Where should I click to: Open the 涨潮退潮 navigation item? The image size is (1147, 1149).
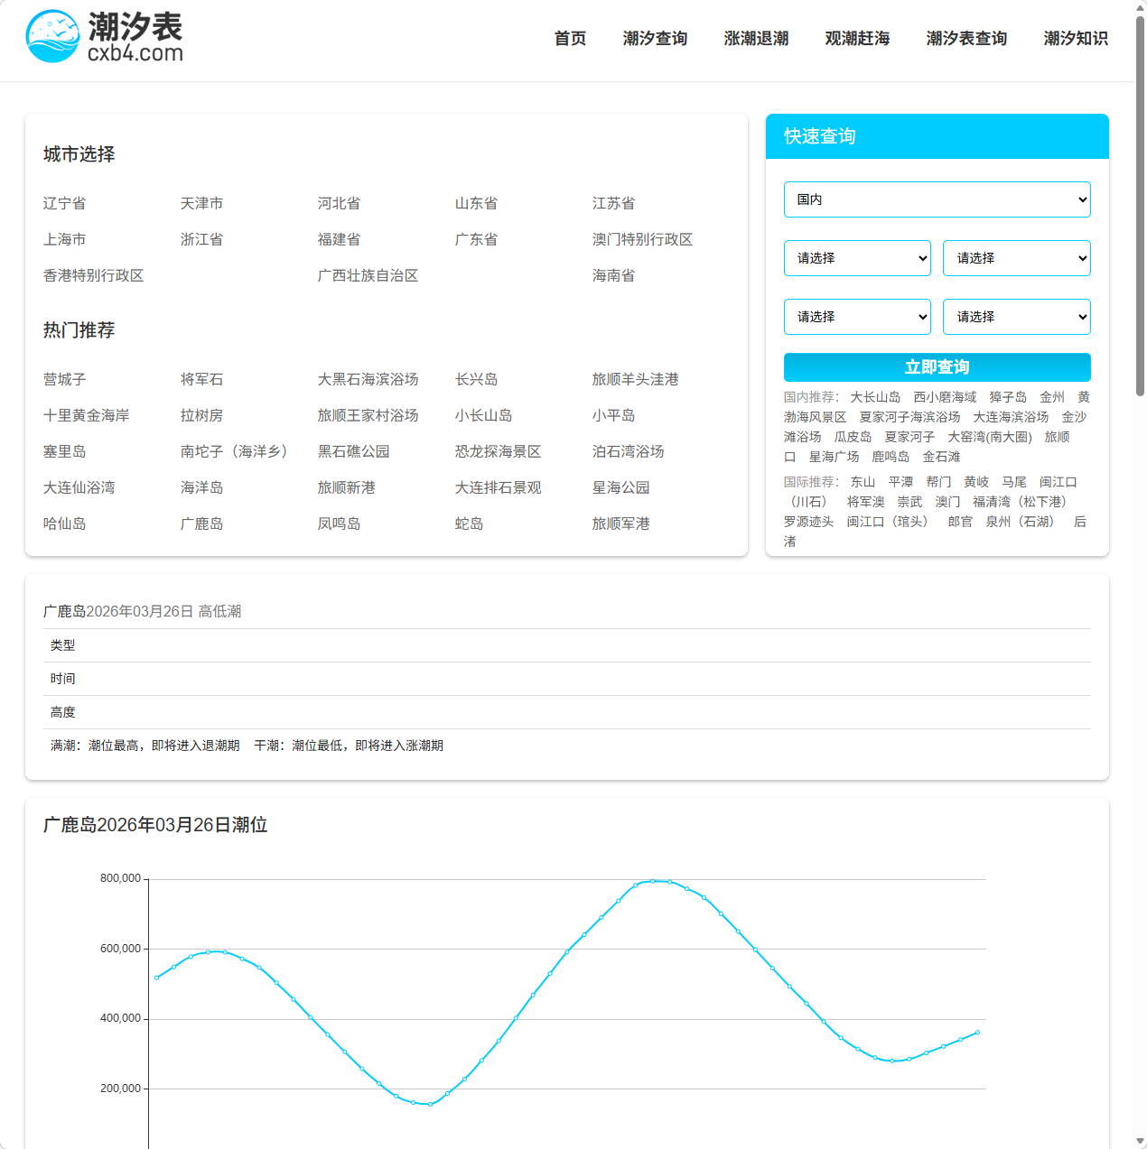tap(755, 39)
